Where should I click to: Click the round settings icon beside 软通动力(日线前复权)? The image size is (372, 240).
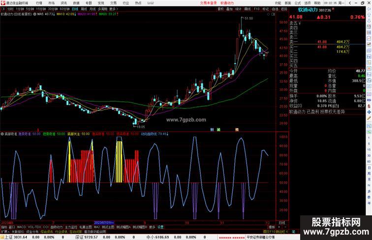pos(34,14)
